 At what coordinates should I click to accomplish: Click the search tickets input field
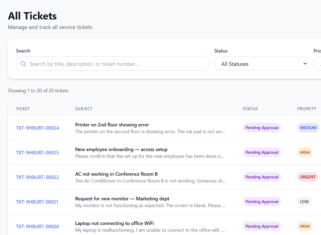tap(116, 64)
